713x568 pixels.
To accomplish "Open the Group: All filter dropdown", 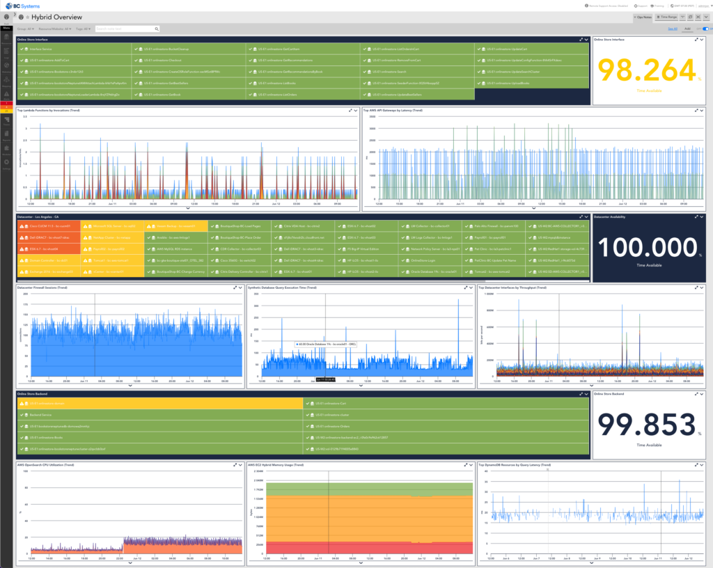I will (x=26, y=29).
